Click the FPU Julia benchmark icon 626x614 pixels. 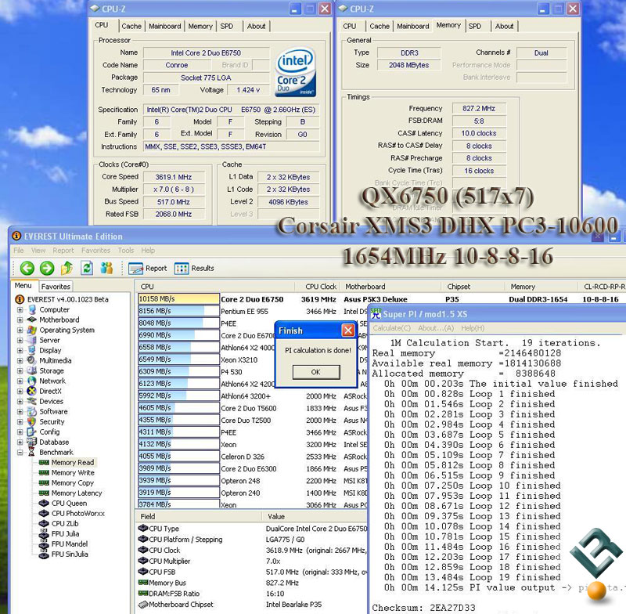[44, 533]
